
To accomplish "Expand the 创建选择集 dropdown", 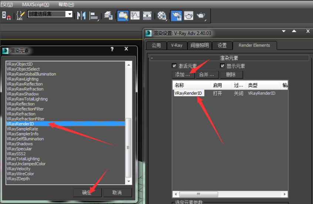I will 70,14.
